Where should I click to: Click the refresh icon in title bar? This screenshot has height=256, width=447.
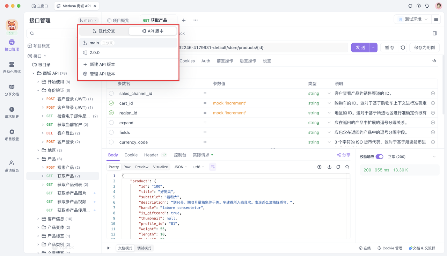(410, 6)
